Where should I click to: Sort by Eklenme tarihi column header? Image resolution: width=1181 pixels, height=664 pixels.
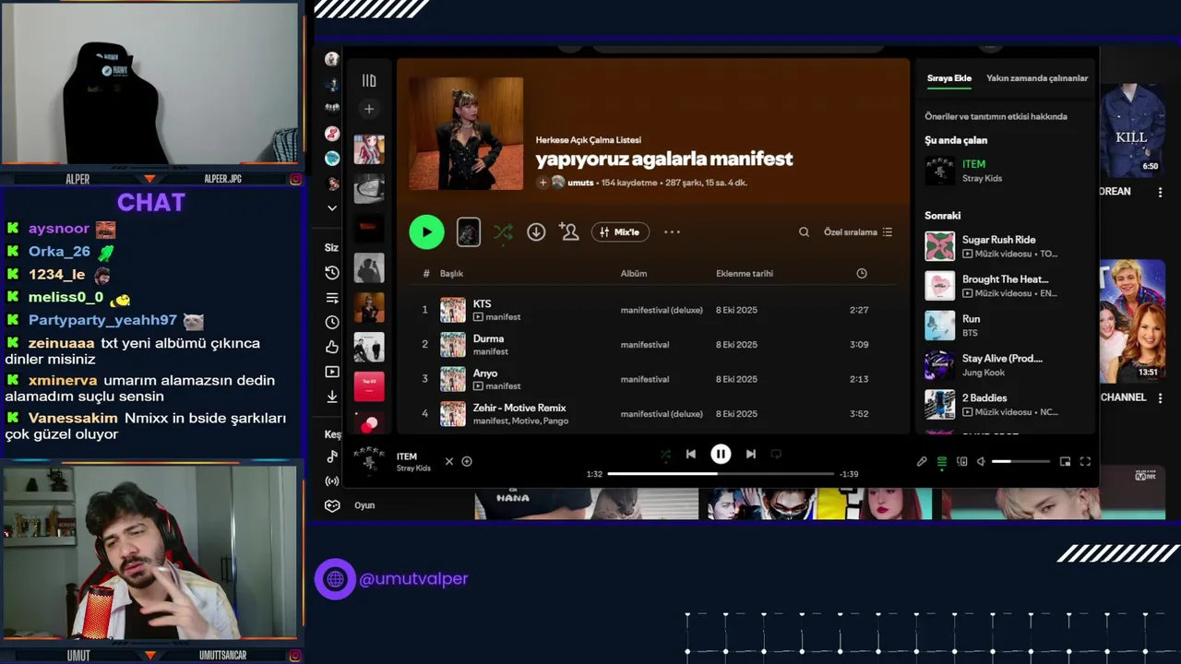(745, 274)
